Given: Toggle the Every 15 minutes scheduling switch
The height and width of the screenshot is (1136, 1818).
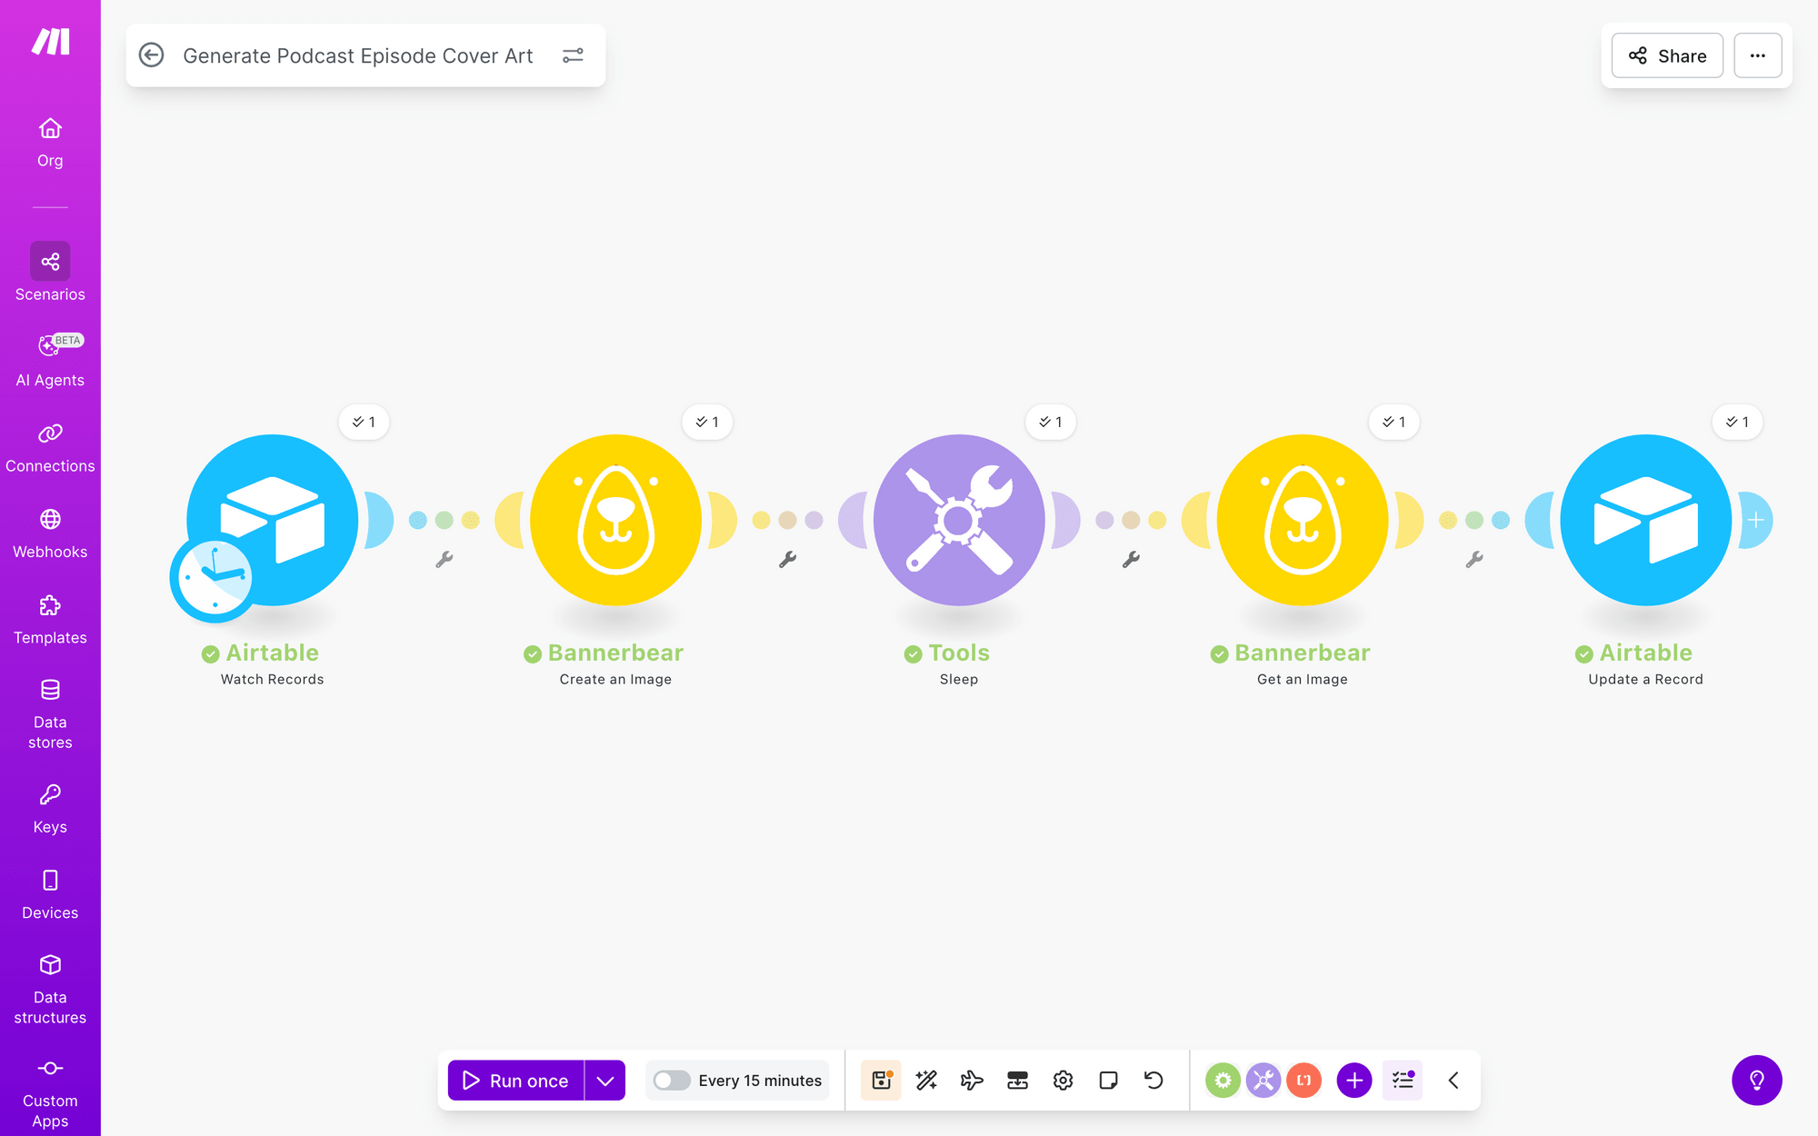Looking at the screenshot, I should coord(672,1080).
